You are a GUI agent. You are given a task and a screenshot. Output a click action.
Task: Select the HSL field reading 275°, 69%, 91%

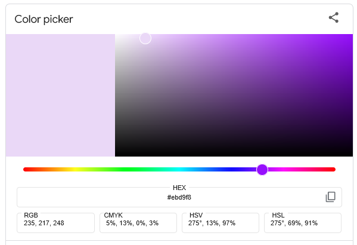303,223
